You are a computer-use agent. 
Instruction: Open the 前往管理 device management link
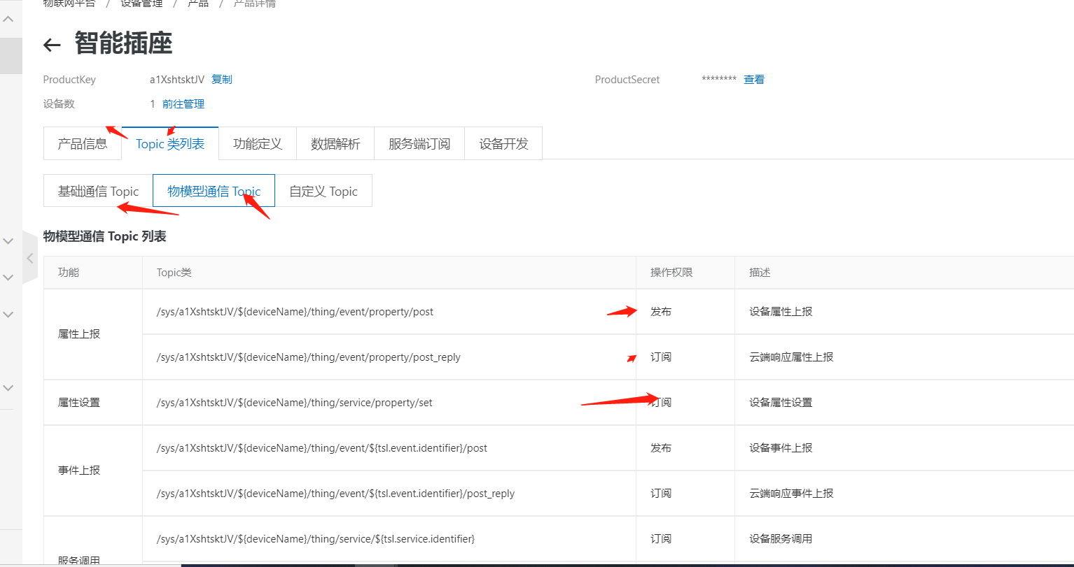pyautogui.click(x=183, y=104)
